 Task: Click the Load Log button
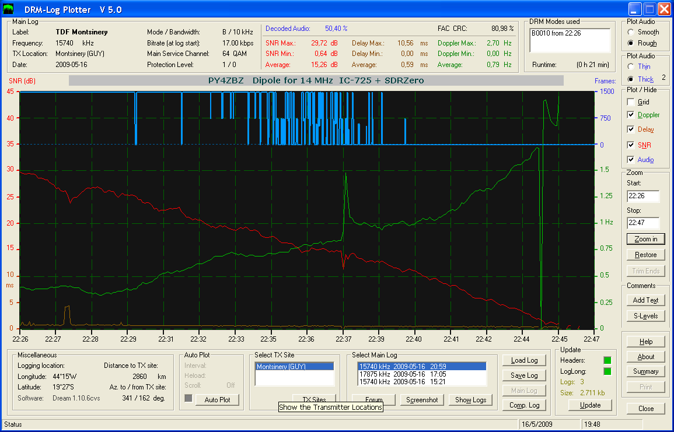pyautogui.click(x=524, y=360)
